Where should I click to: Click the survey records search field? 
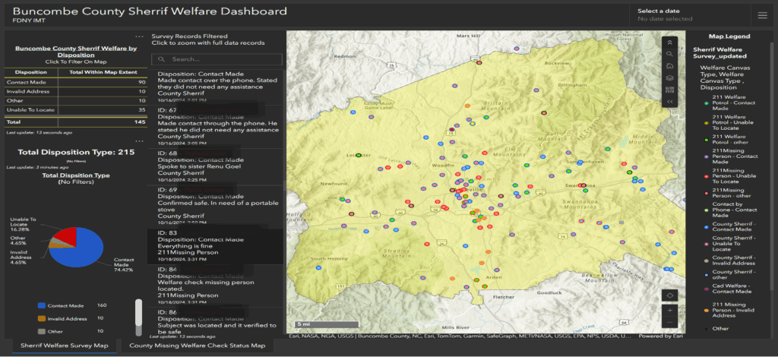tap(217, 59)
